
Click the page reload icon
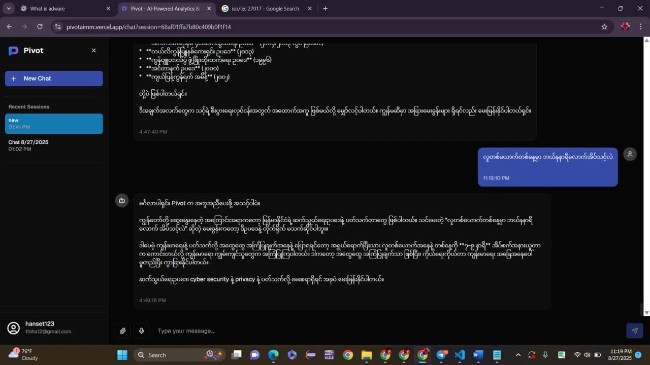pos(40,26)
